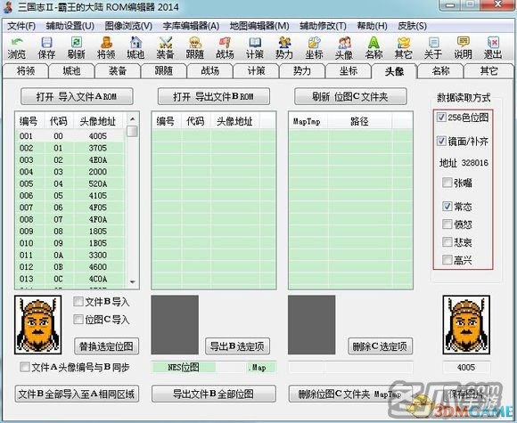Enable 文件A头像编号与B同步 checkbox

[25, 367]
